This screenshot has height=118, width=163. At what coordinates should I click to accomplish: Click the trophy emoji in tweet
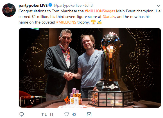(94, 22)
